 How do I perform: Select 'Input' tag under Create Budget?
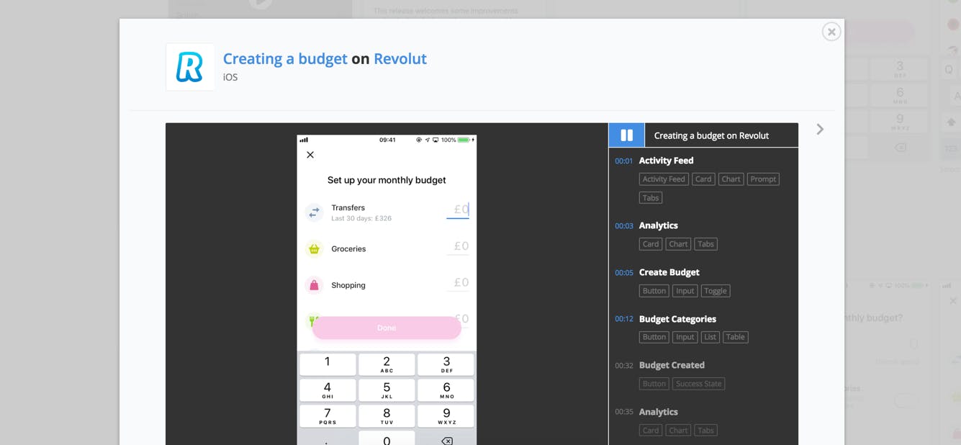click(x=685, y=291)
